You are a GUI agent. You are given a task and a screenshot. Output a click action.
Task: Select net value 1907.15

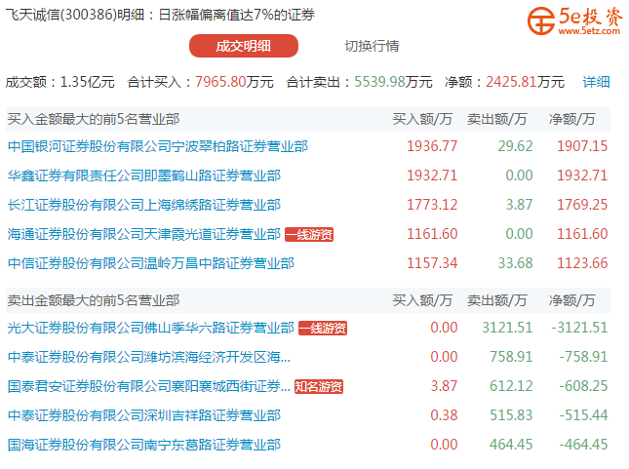point(582,146)
